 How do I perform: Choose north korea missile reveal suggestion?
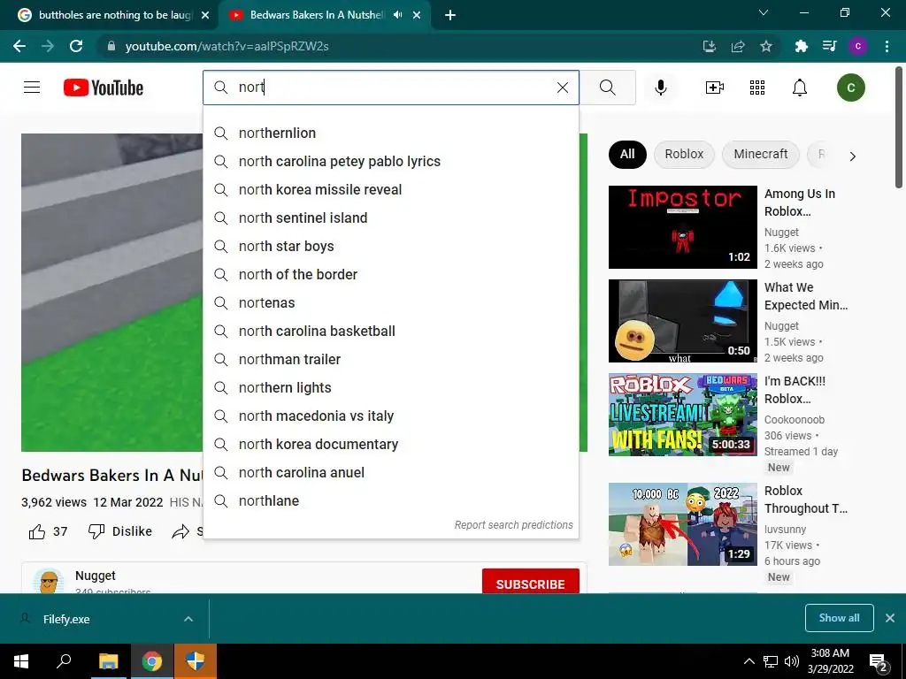point(390,189)
